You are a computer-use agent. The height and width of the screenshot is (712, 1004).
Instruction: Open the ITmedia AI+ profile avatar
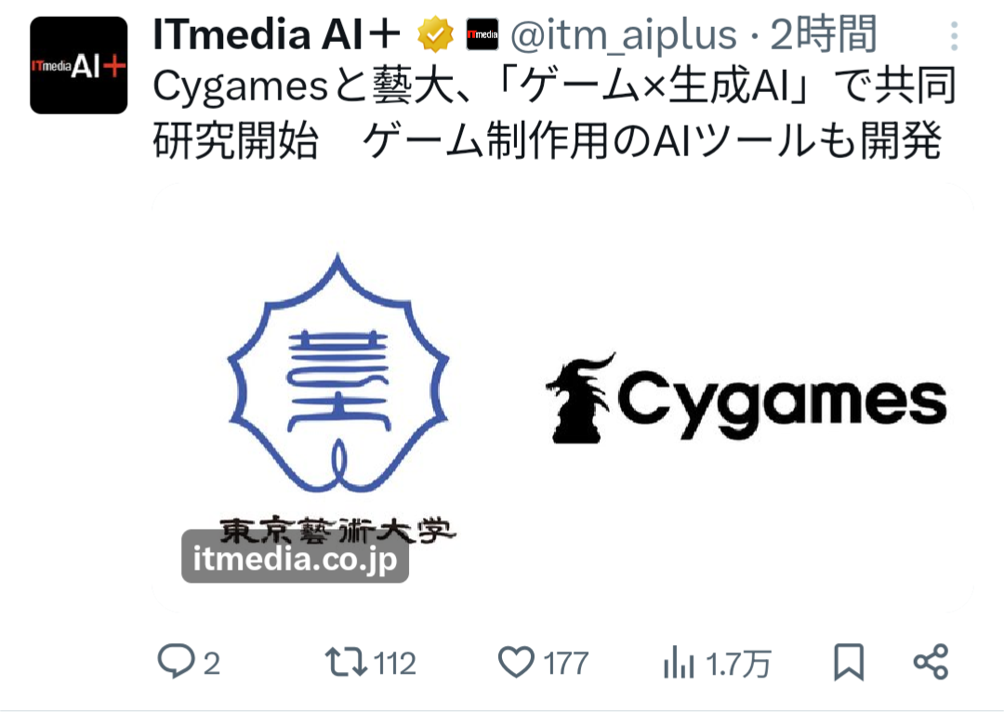coord(79,65)
